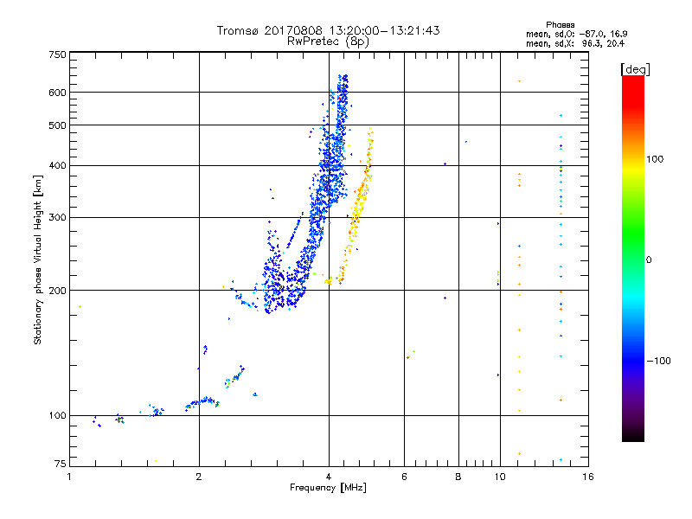Click the plot title 'Tromsø 20170808 13:20:00-13:21:43'
The width and height of the screenshot is (692, 519).
point(328,30)
